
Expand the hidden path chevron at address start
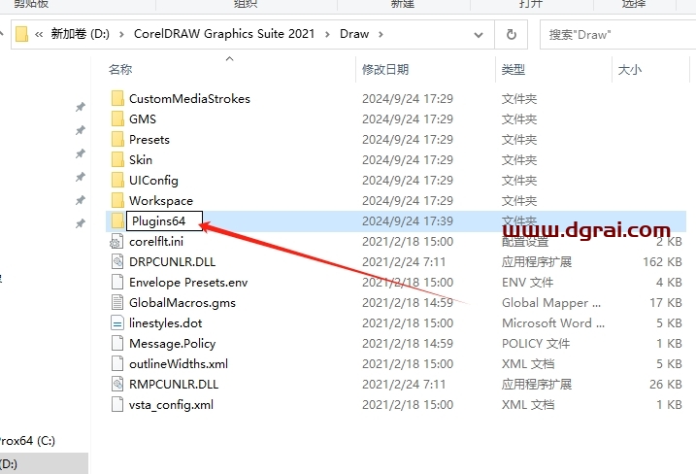[x=40, y=34]
